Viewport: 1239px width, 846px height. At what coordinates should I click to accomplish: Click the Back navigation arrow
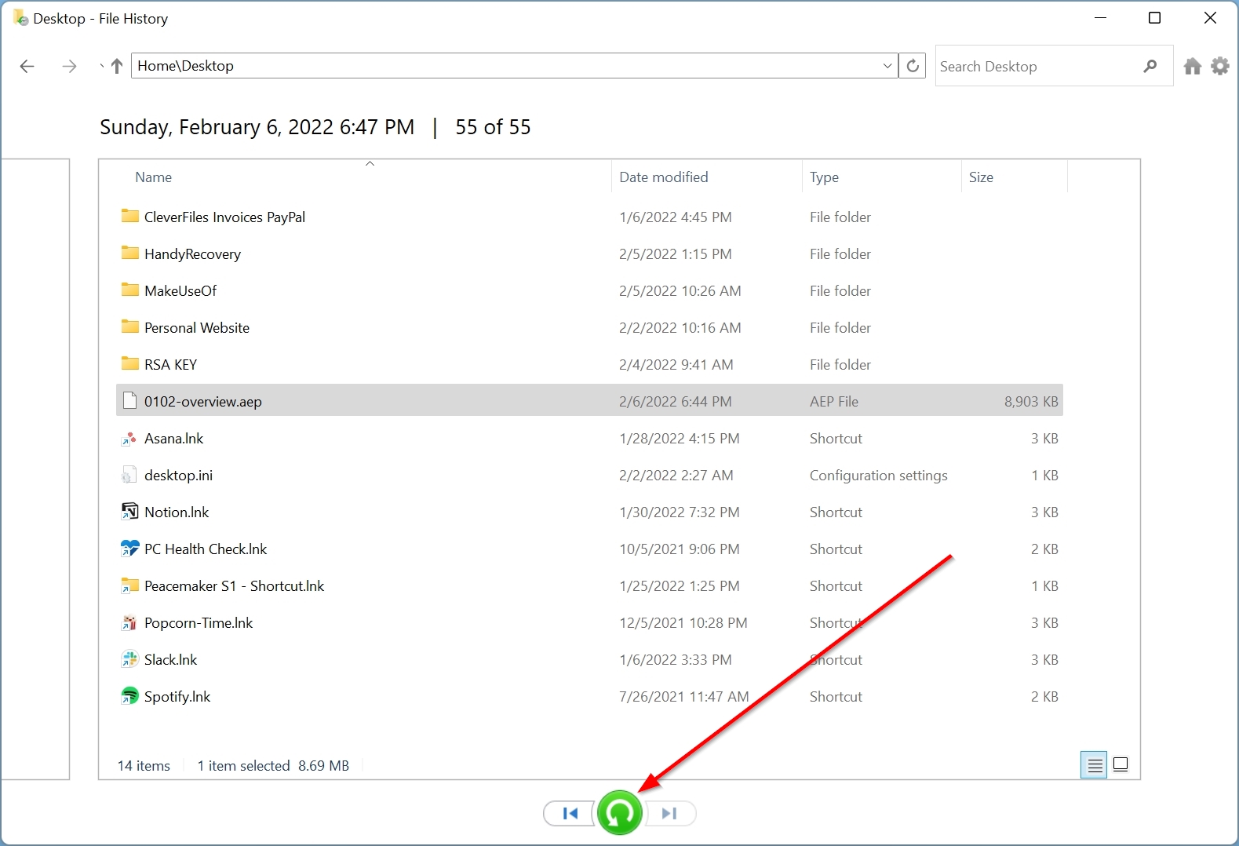tap(27, 67)
